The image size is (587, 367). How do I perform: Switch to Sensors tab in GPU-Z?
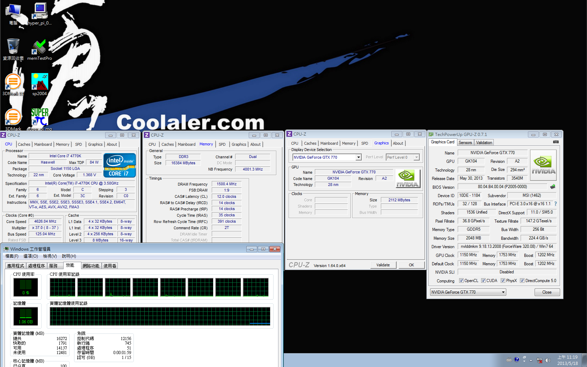(x=465, y=143)
